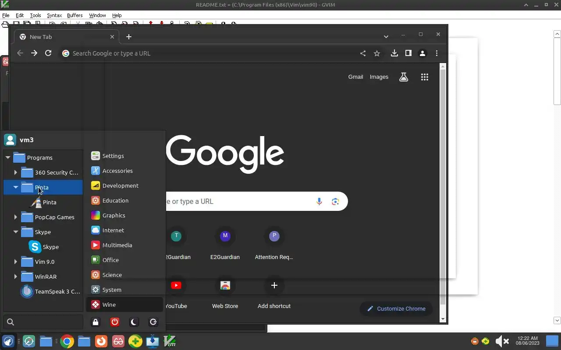Open the Images link
The width and height of the screenshot is (561, 350).
click(x=379, y=77)
